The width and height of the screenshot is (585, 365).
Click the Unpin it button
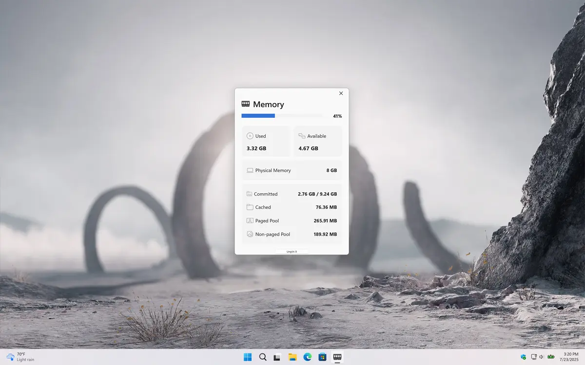292,252
